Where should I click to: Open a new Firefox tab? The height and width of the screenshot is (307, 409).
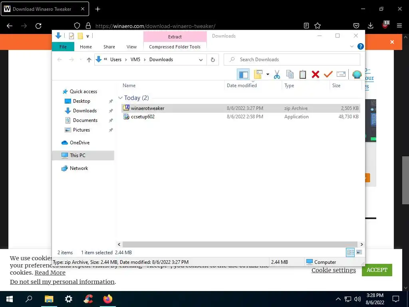pyautogui.click(x=97, y=9)
